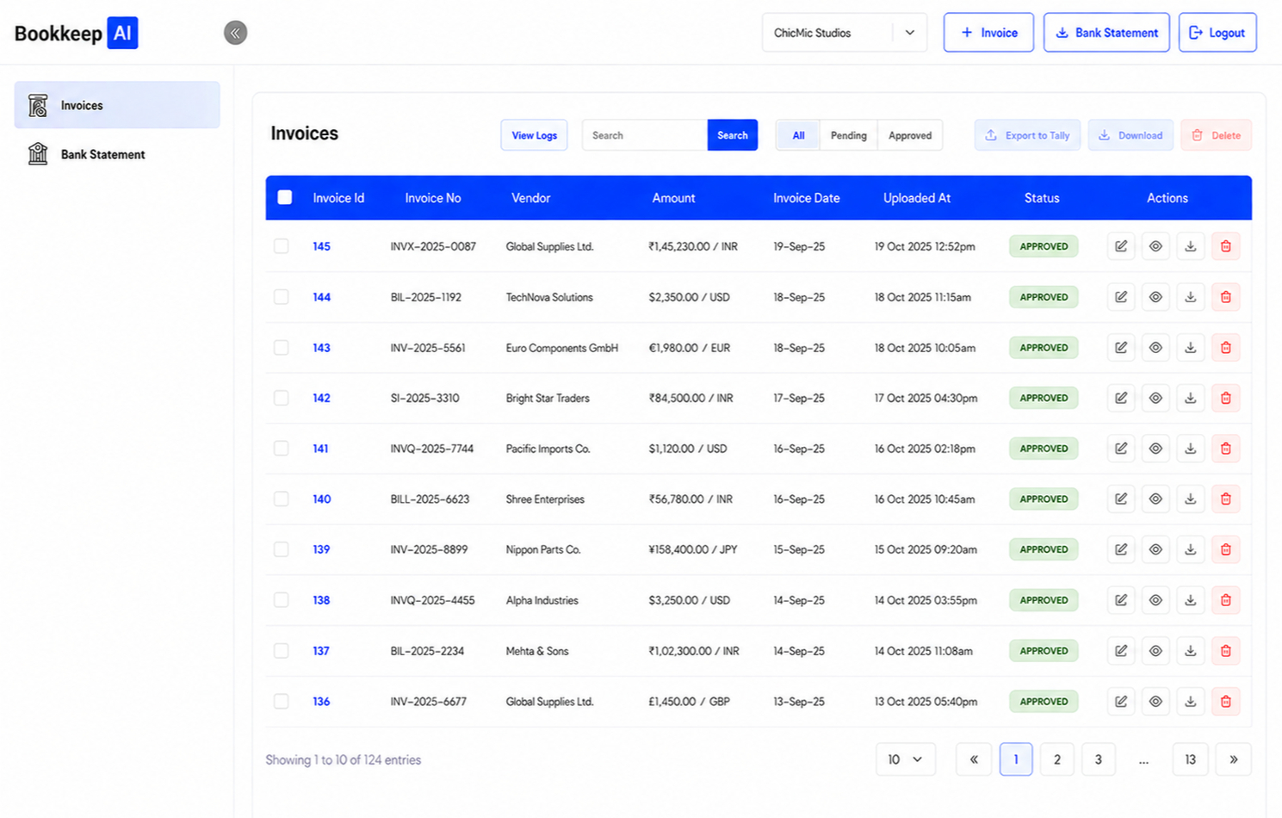This screenshot has height=818, width=1282.
Task: View invoice 144 using the eye icon
Action: click(1155, 297)
